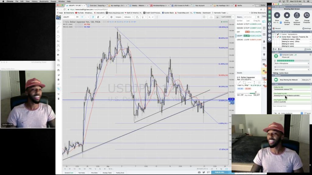Open the Chrome File menu
The image size is (312, 175).
[17, 2]
